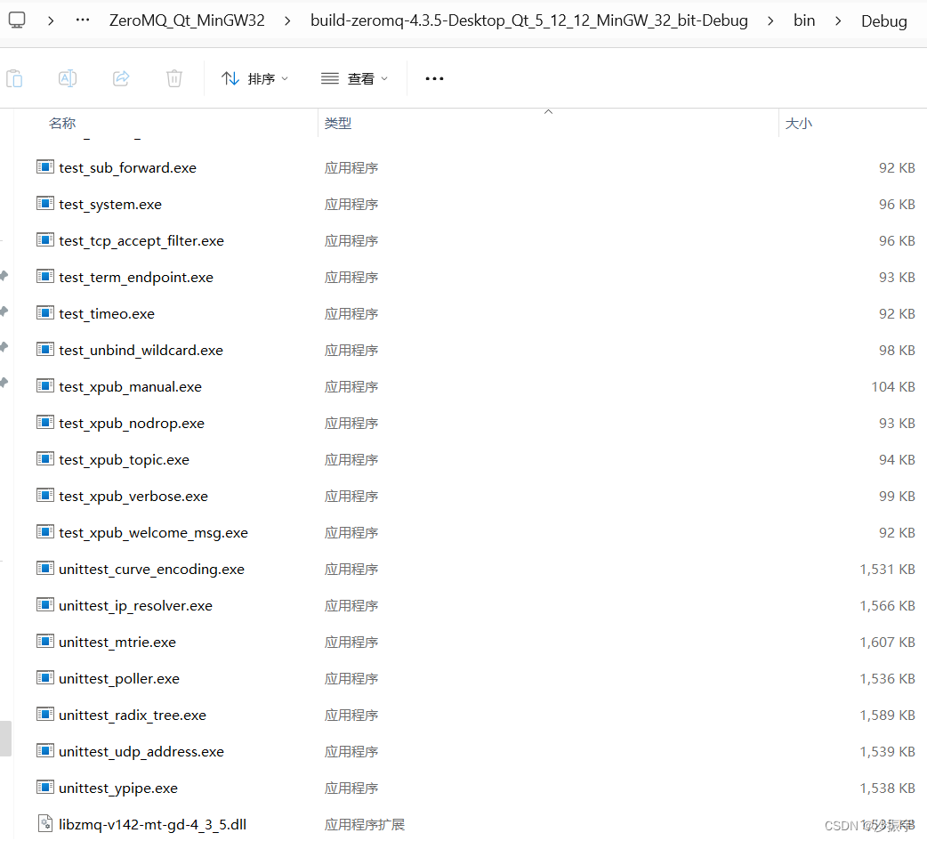
Task: Click the vertical scrollbar on the left edge
Action: point(5,739)
